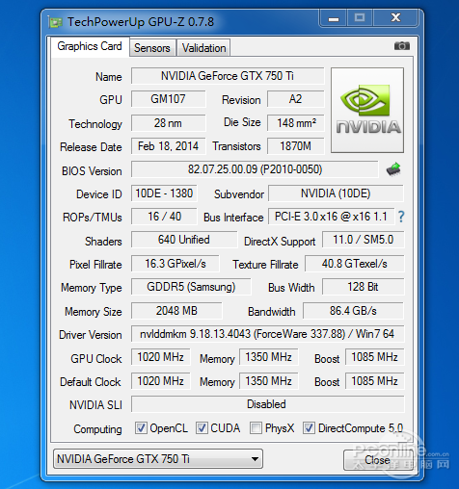Click the GPU Clock field 1020 MHz
This screenshot has width=459, height=489.
160,357
